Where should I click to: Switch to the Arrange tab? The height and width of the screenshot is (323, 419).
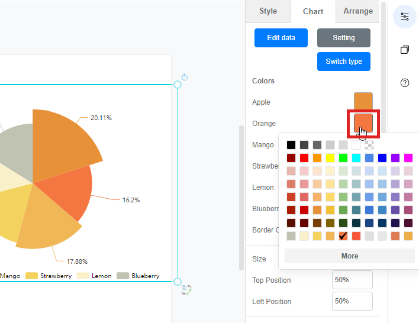[x=358, y=11]
